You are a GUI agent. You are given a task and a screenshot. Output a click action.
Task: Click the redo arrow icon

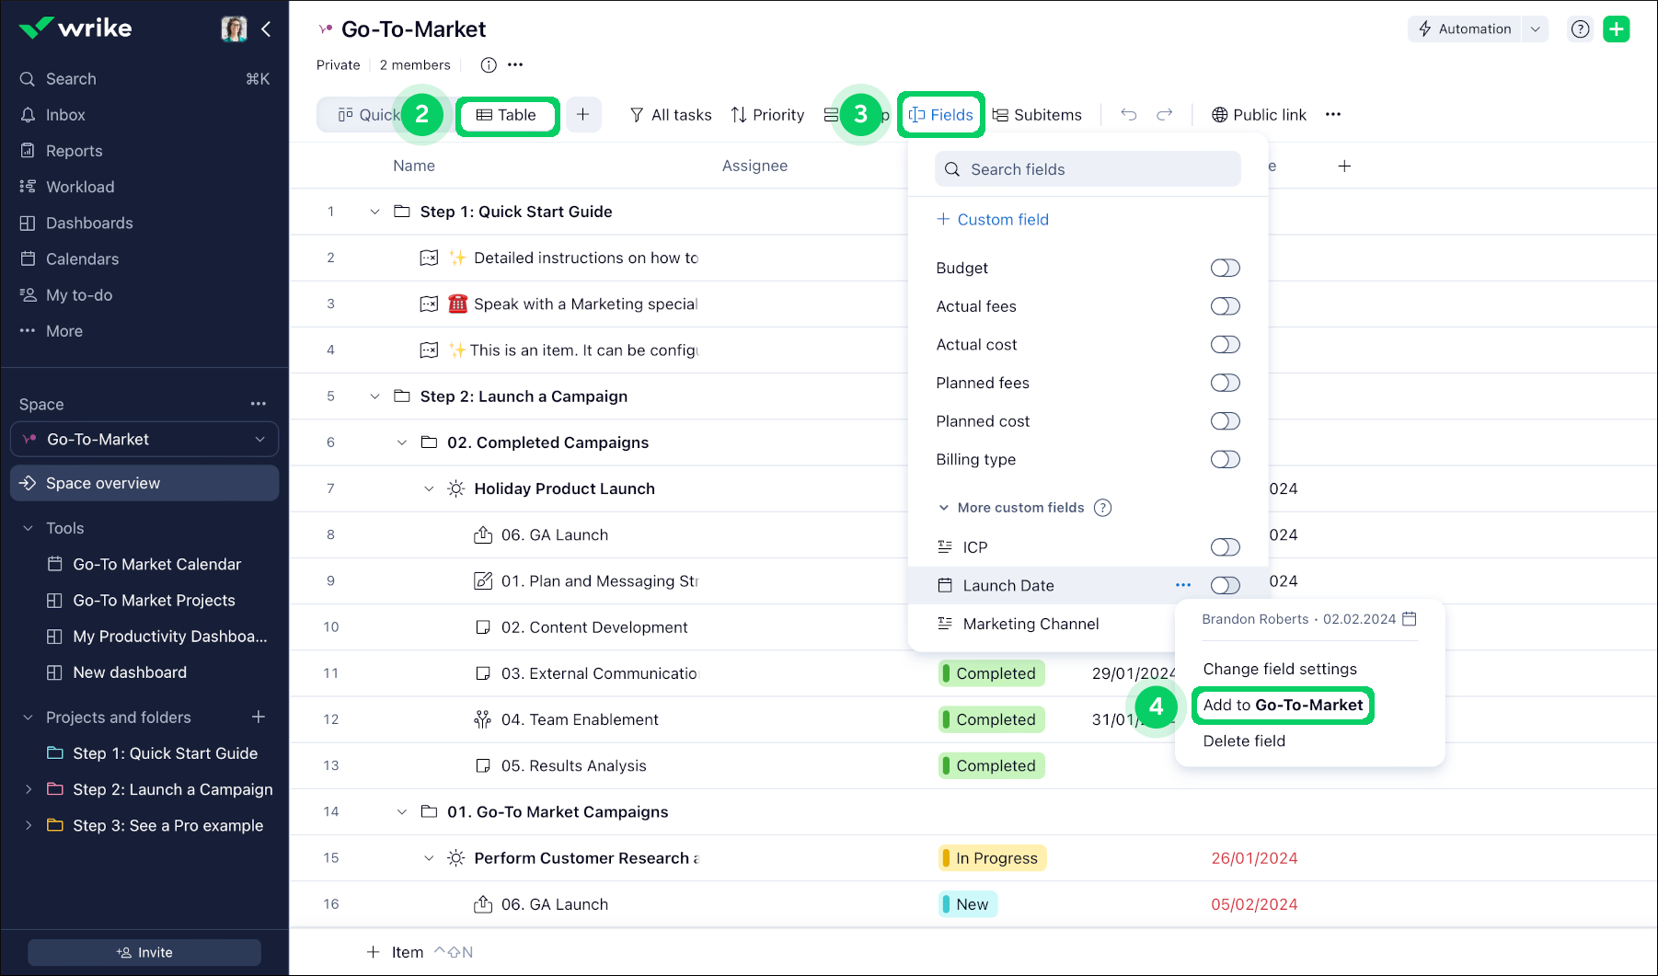point(1165,114)
